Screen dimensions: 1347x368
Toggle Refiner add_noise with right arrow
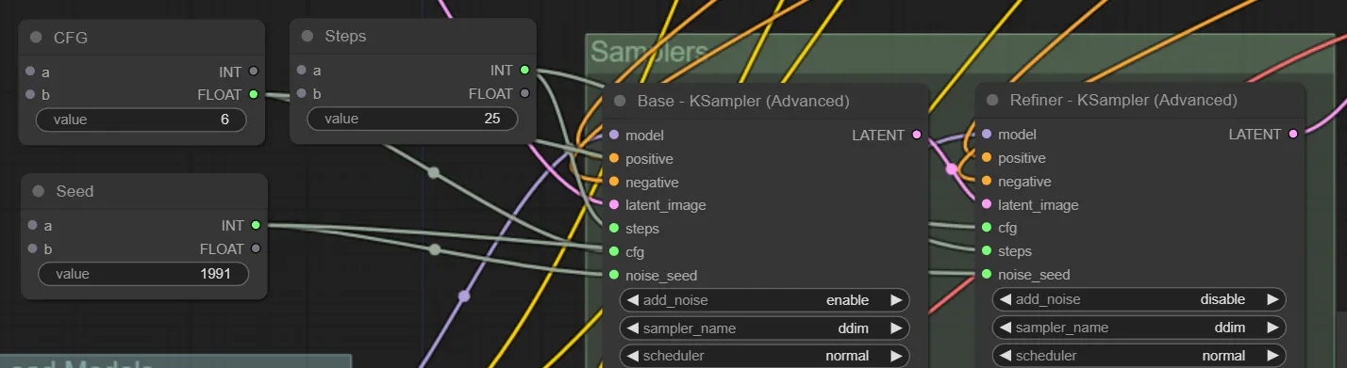coord(1272,299)
